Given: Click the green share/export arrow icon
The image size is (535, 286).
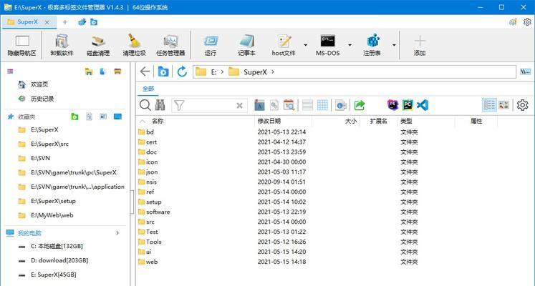Looking at the screenshot, I should (359, 105).
